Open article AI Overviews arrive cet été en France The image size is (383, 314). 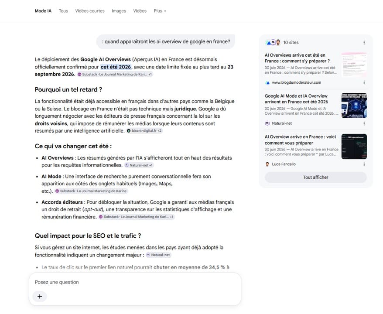point(297,58)
